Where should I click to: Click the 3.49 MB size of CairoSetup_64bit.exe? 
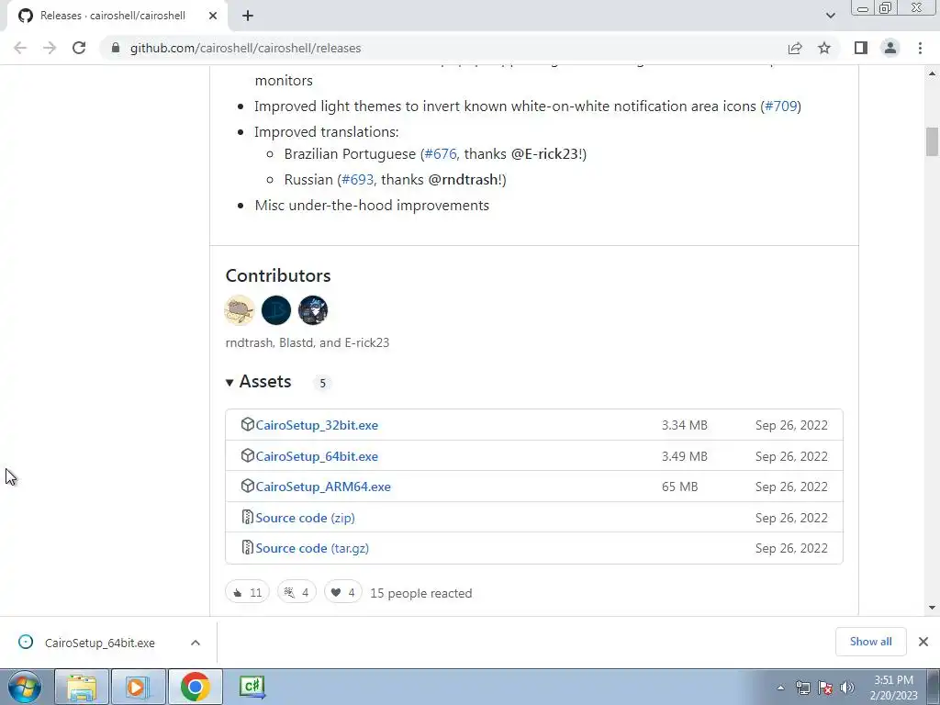685,456
